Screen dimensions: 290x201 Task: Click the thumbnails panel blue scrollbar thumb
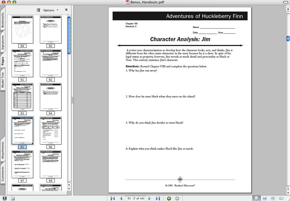pyautogui.click(x=69, y=35)
